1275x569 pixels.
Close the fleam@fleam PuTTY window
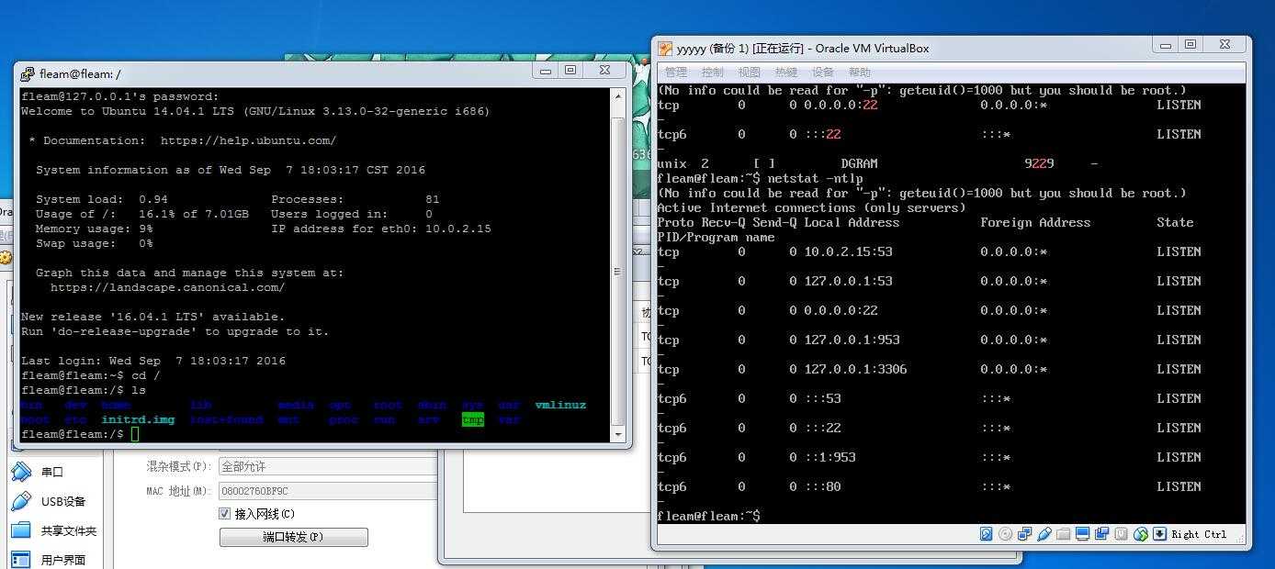coord(604,71)
